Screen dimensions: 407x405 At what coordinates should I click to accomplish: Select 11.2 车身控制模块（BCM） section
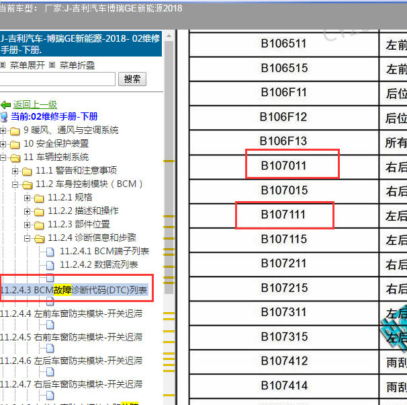(x=89, y=184)
